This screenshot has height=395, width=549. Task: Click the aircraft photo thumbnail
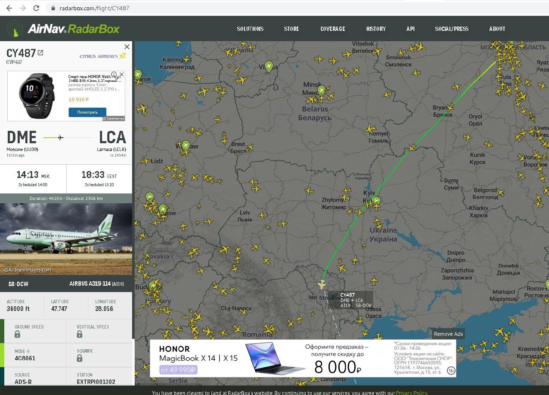tap(66, 239)
